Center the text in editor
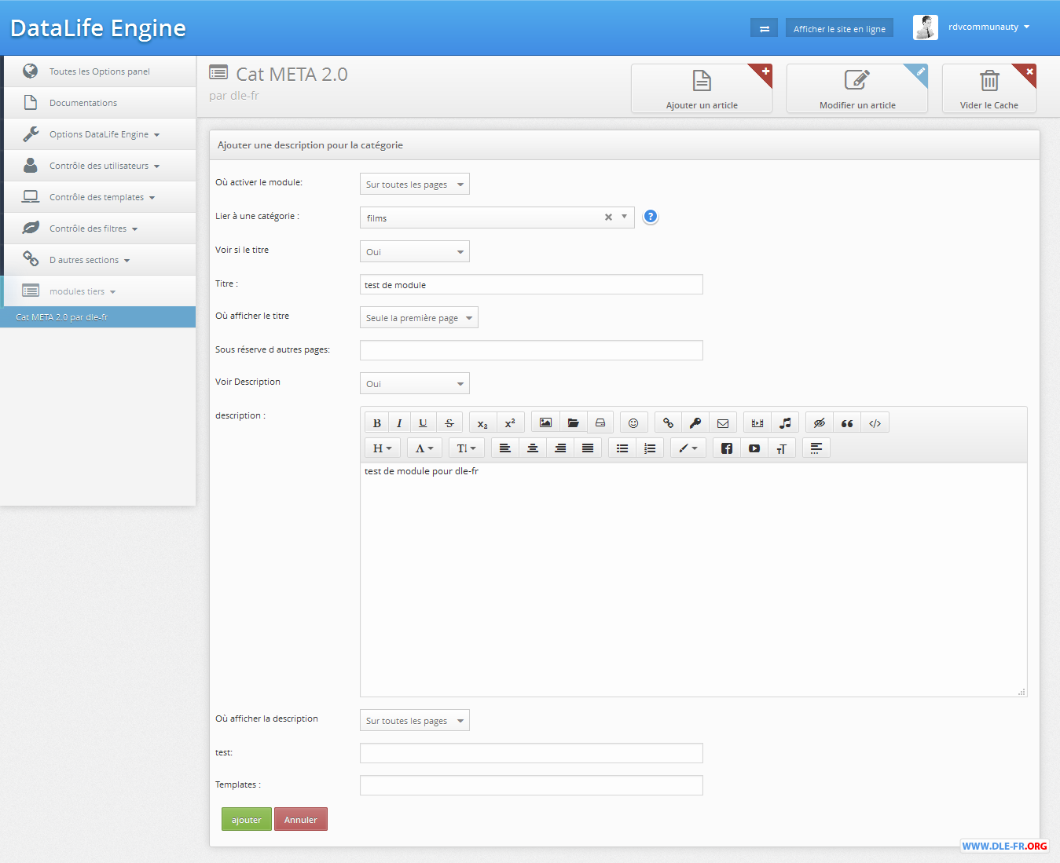The width and height of the screenshot is (1060, 863). [533, 448]
